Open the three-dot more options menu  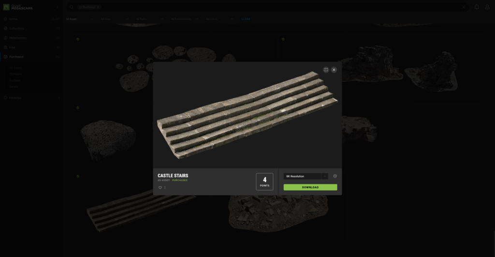(x=165, y=187)
